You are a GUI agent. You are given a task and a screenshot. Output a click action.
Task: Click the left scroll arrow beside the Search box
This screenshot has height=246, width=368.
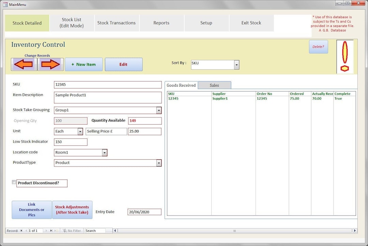(x=115, y=231)
